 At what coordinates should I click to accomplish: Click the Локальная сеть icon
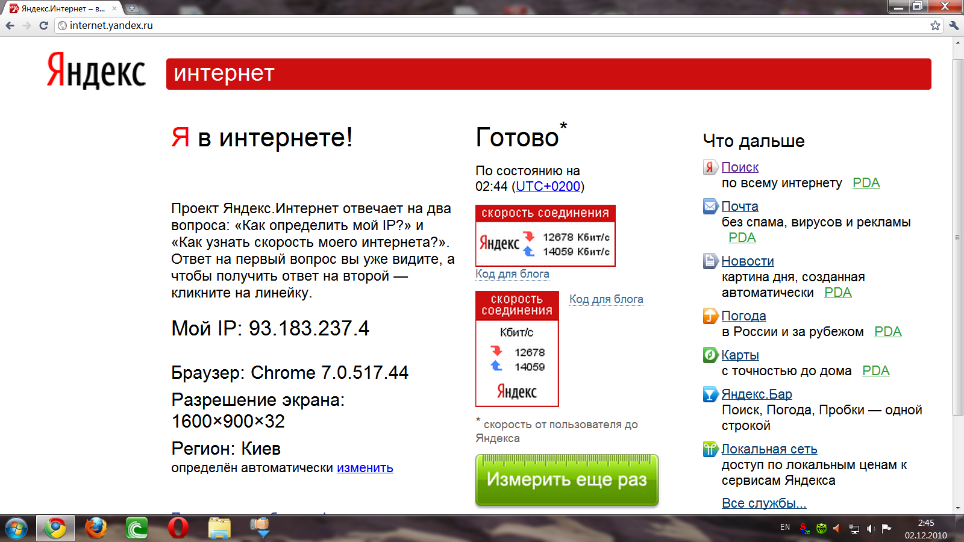[x=710, y=449]
